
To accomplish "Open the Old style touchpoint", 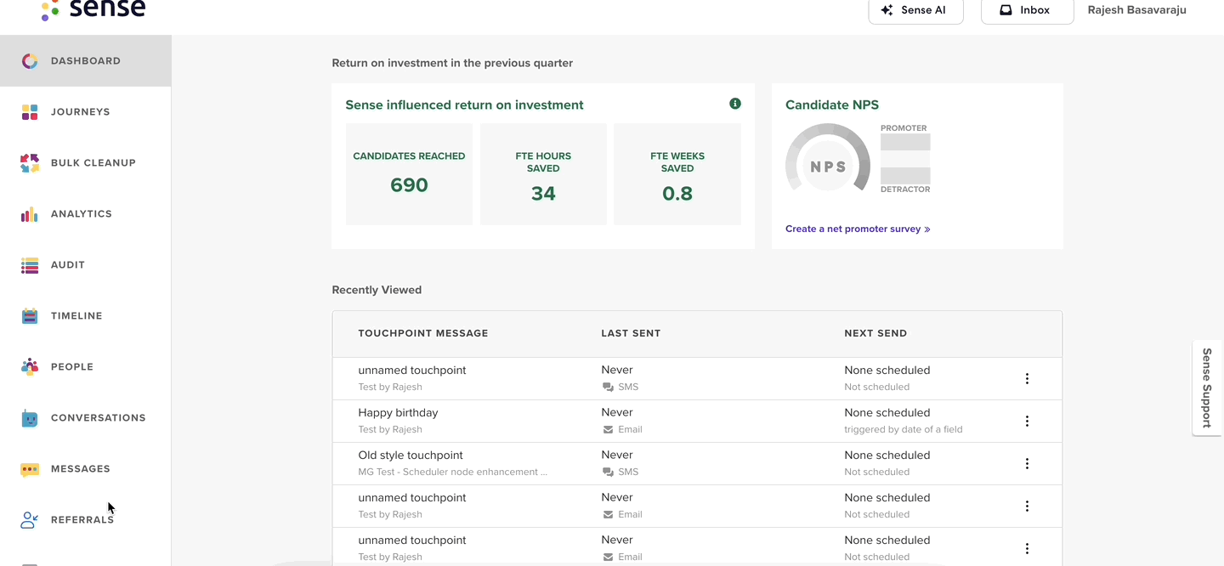I will coord(411,456).
